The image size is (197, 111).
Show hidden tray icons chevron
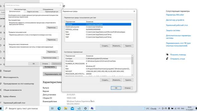[159, 108]
